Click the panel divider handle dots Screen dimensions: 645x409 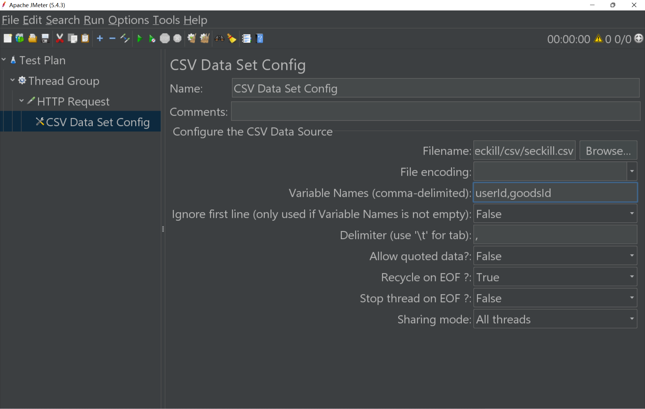pos(163,229)
